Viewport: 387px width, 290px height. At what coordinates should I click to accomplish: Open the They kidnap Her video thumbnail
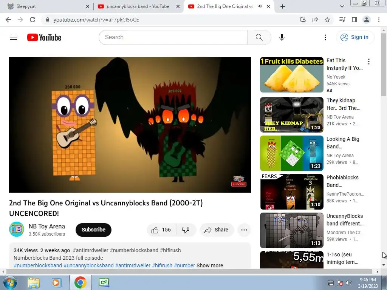point(291,115)
